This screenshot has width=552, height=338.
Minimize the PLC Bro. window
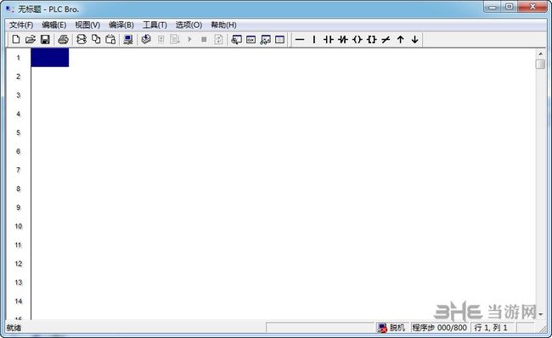coord(493,7)
